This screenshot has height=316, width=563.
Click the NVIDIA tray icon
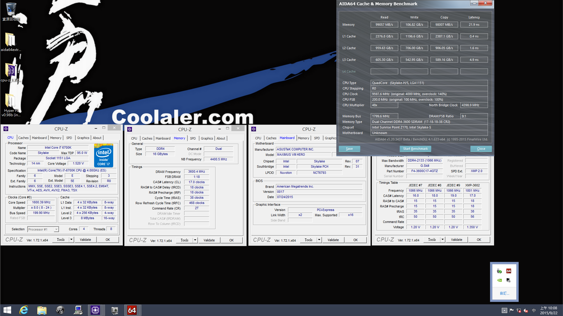pos(499,280)
